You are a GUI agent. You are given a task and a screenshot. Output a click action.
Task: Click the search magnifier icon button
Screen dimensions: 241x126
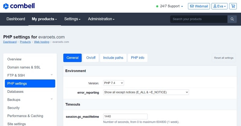[x=232, y=19]
